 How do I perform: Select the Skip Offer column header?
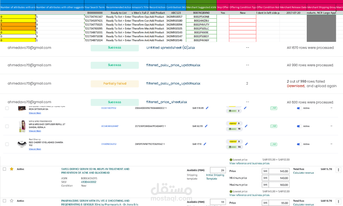223,7
